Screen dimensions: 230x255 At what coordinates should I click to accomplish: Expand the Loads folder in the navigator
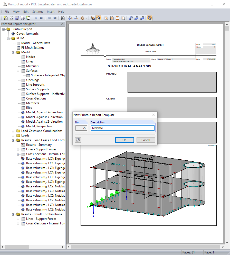[x=13, y=135]
